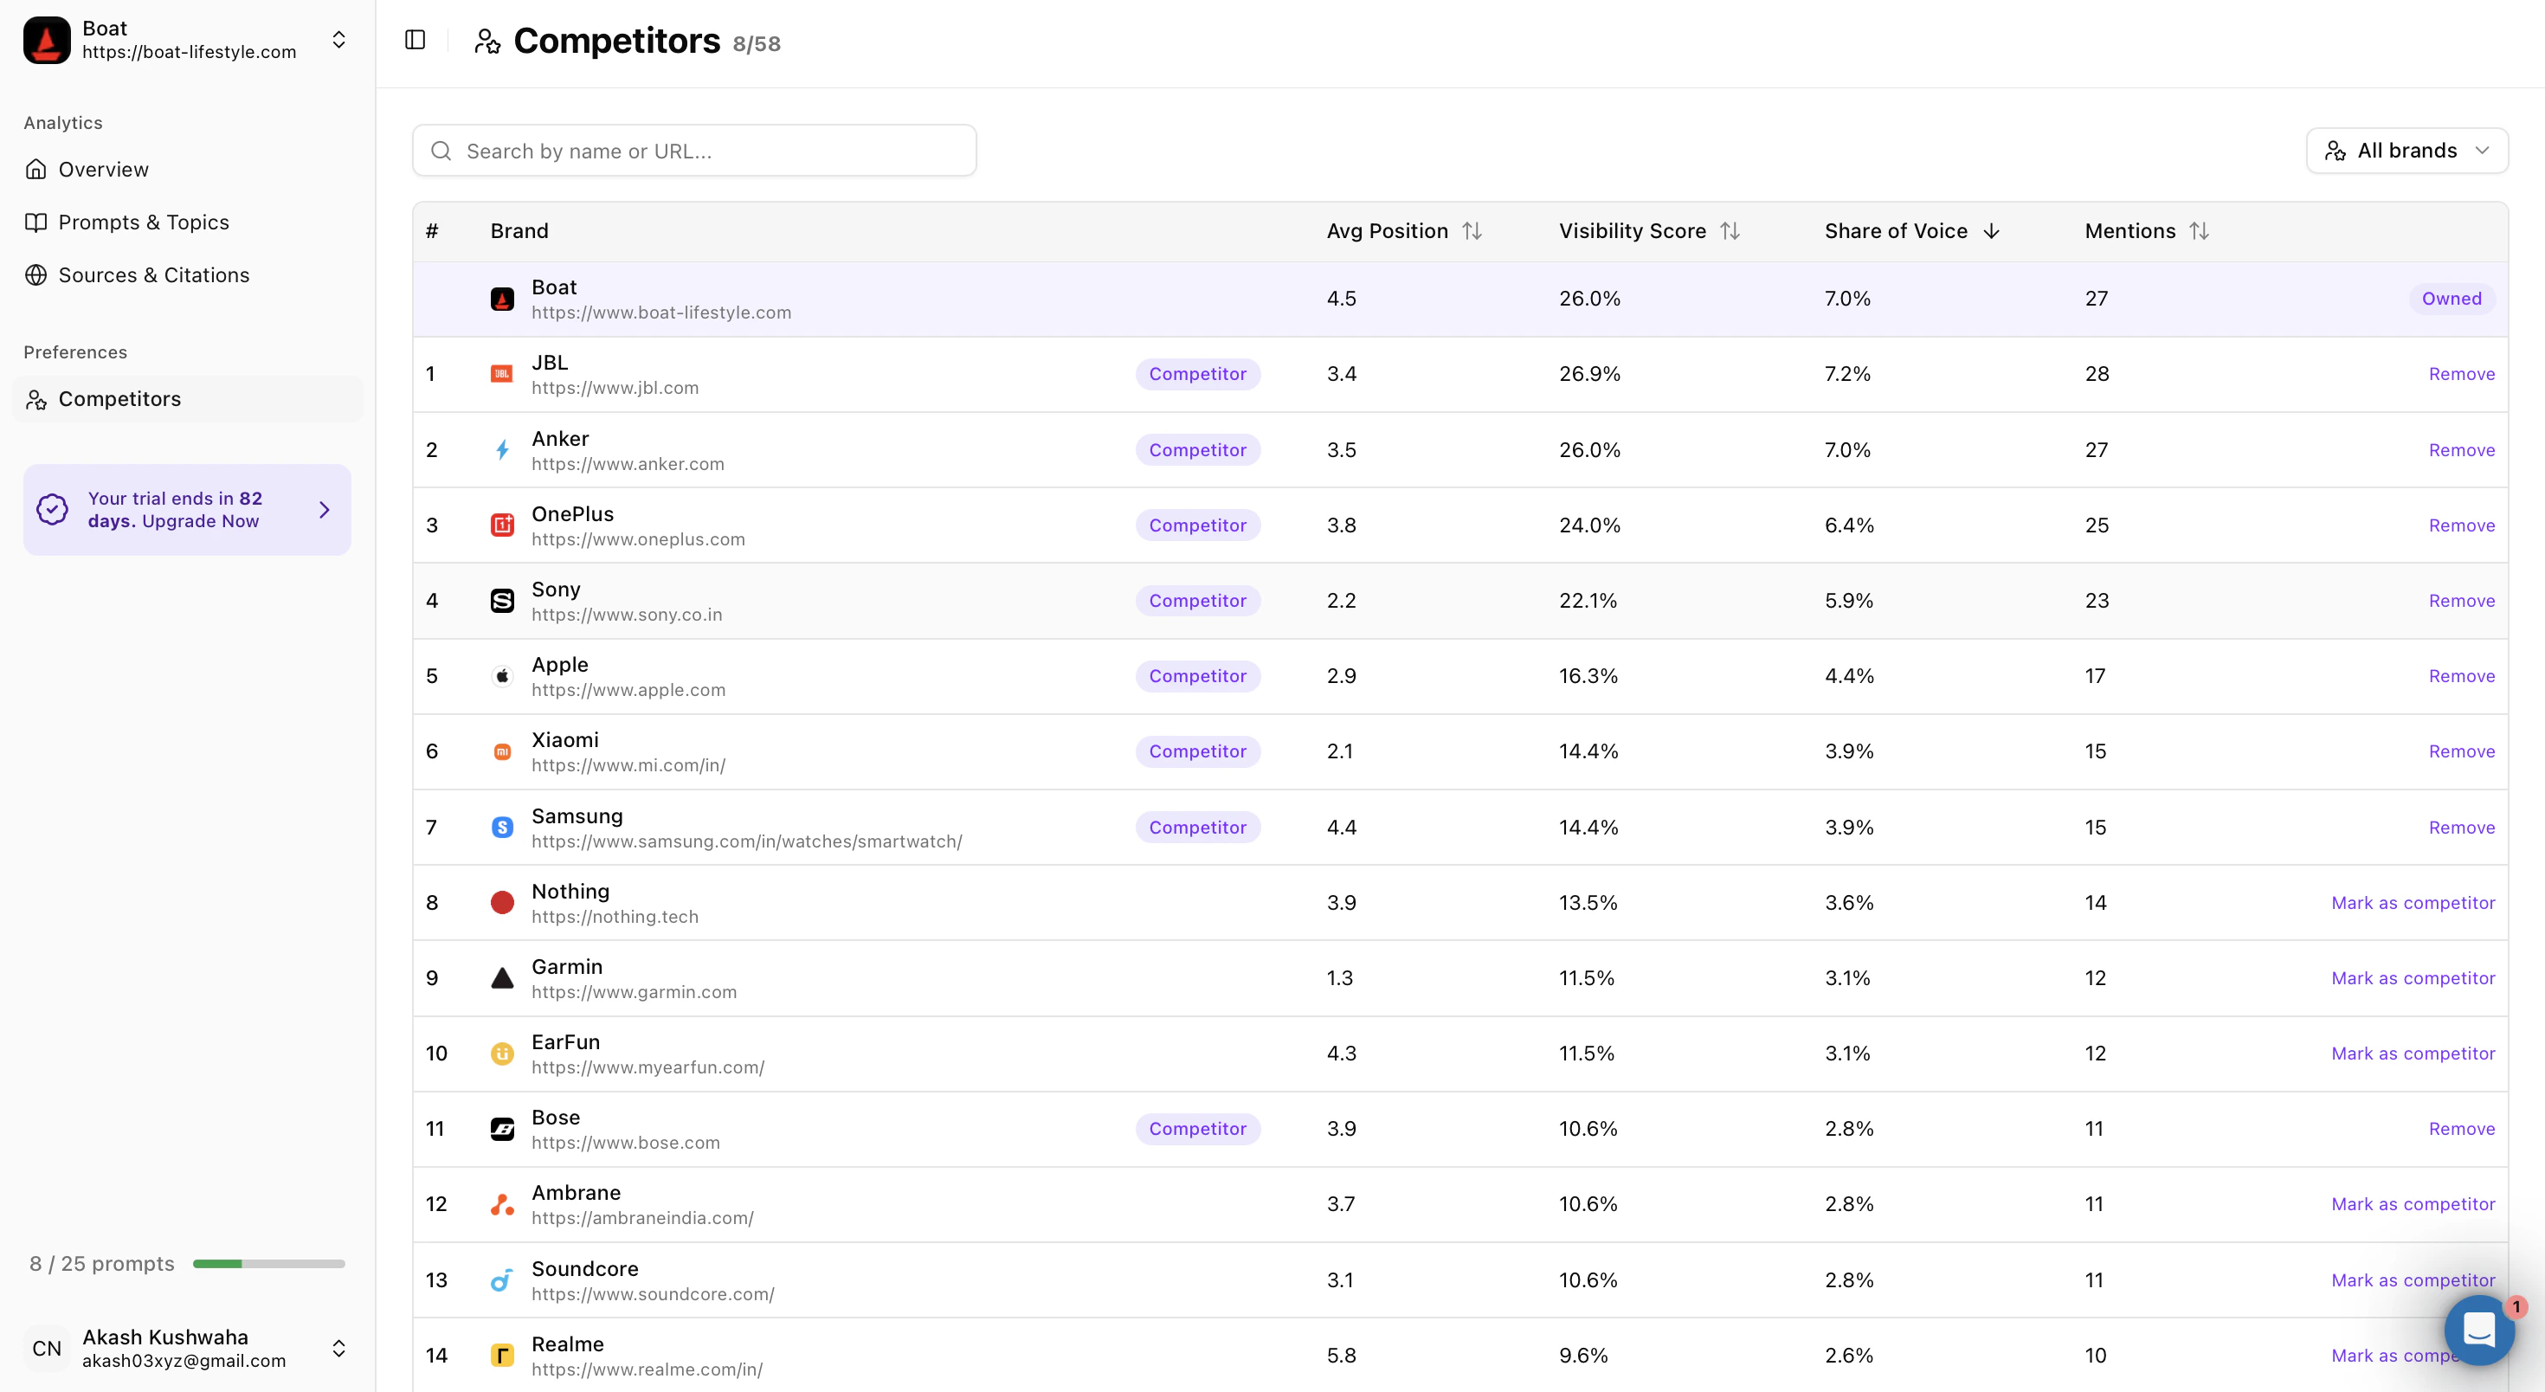Mark Nothing as competitor
2545x1392 pixels.
[x=2412, y=903]
